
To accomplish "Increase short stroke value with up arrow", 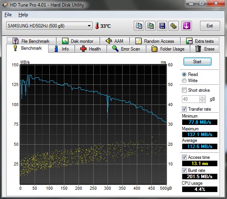I will point(202,98).
